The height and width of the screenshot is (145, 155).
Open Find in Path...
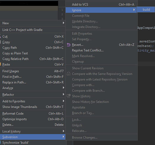coord(33,77)
